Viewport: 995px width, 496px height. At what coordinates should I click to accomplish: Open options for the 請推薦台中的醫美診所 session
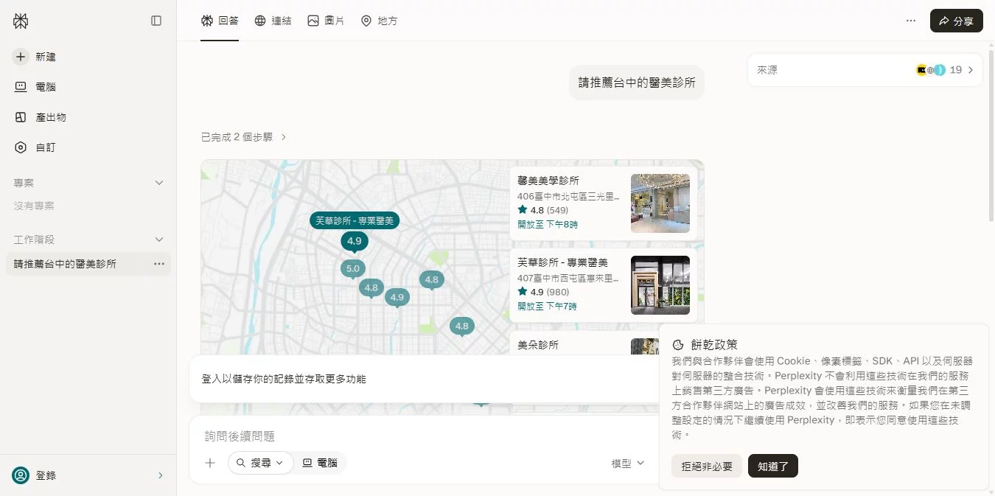tap(159, 264)
